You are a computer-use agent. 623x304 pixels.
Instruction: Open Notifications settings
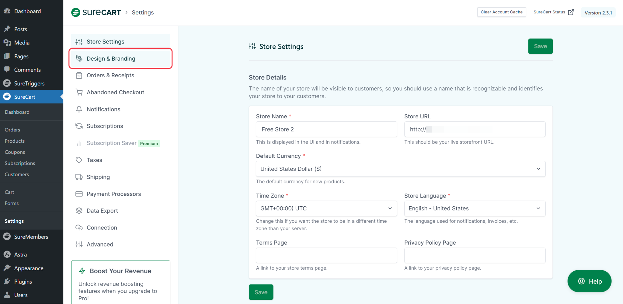coord(121,109)
